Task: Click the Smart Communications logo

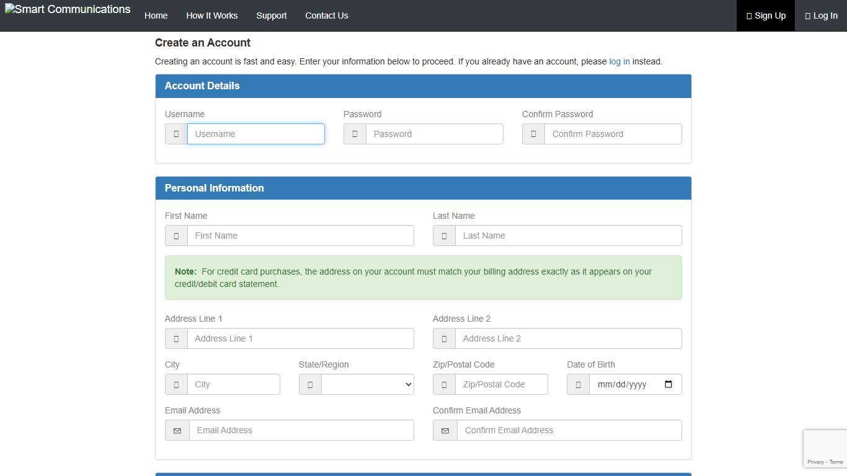Action: coord(68,9)
